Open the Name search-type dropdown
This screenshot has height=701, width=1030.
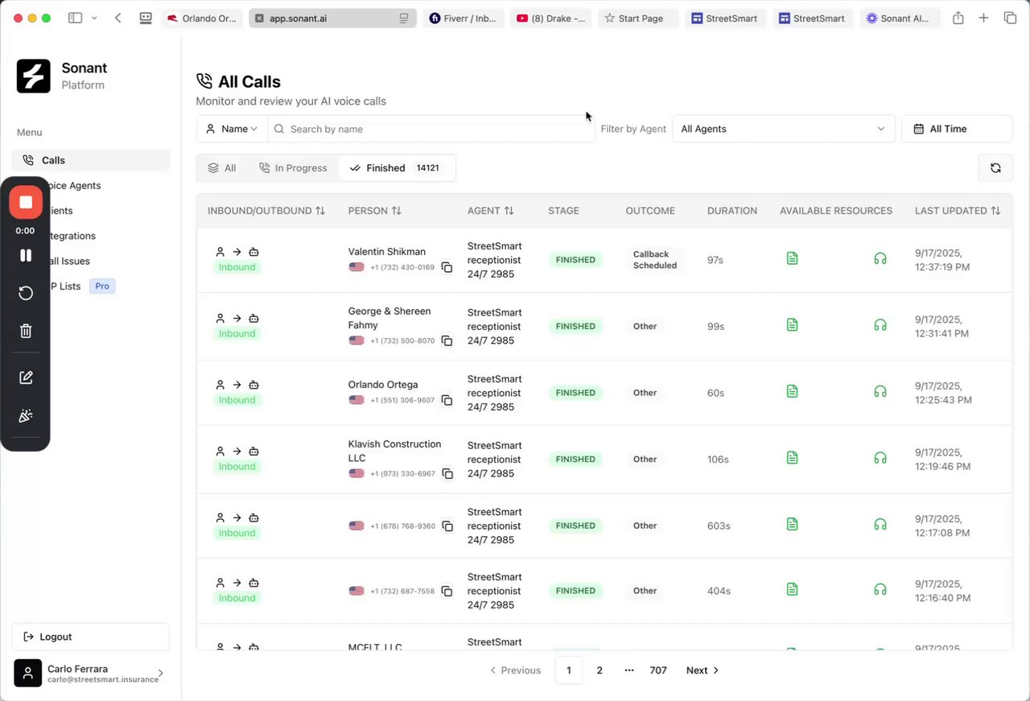point(232,129)
